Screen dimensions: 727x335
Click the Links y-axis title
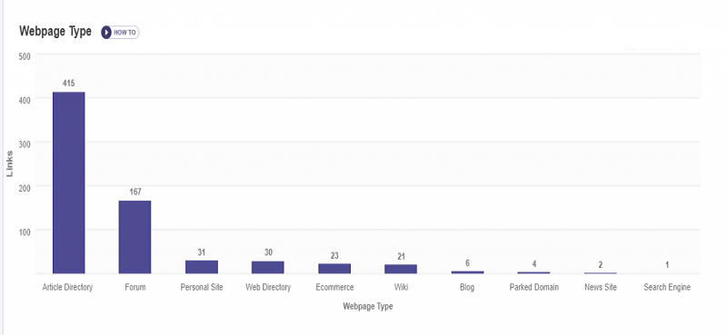click(x=10, y=163)
